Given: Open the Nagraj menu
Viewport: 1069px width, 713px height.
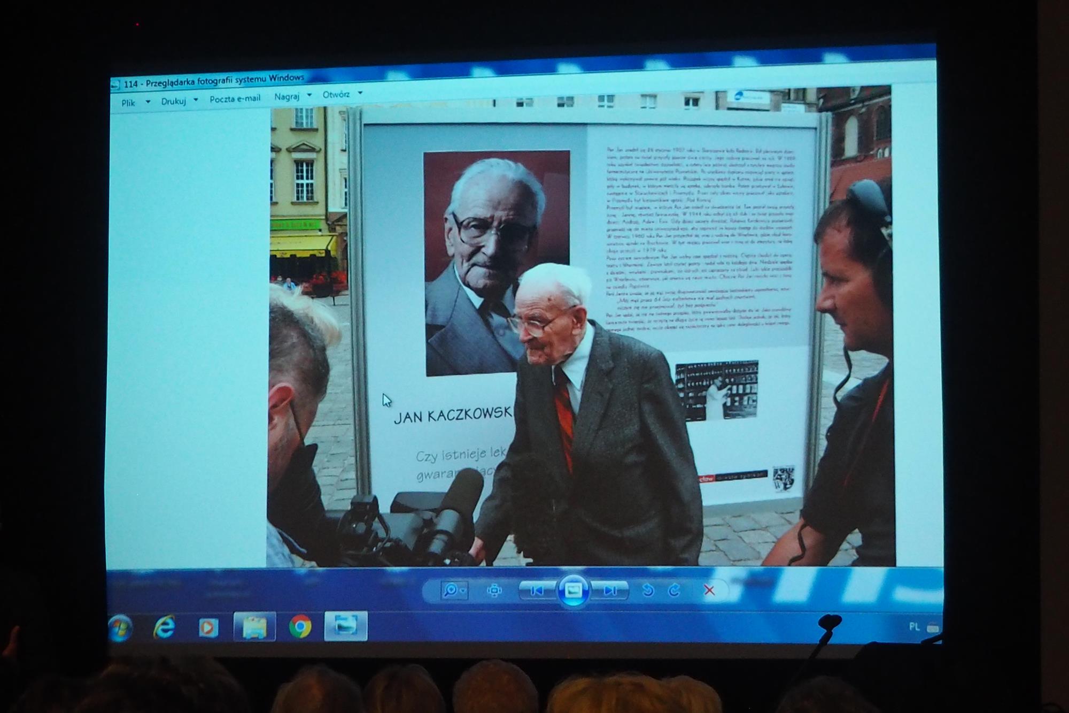Looking at the screenshot, I should 286,97.
